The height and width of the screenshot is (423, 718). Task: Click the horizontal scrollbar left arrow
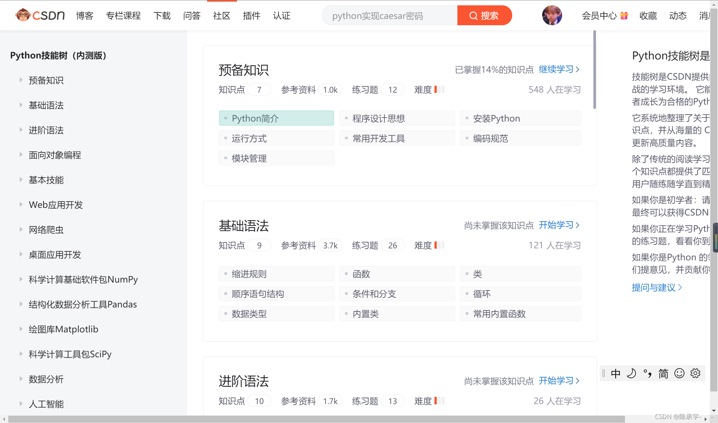4,419
